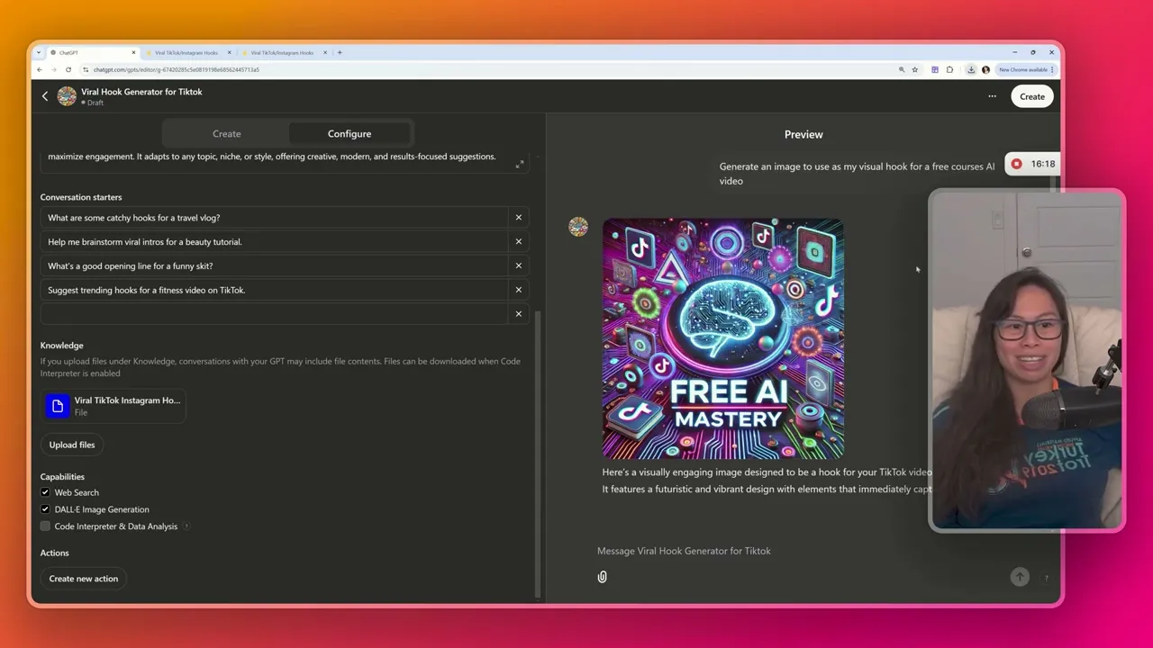Viewport: 1153px width, 648px height.
Task: Uncheck DALL·E Image Generation
Action: click(45, 509)
